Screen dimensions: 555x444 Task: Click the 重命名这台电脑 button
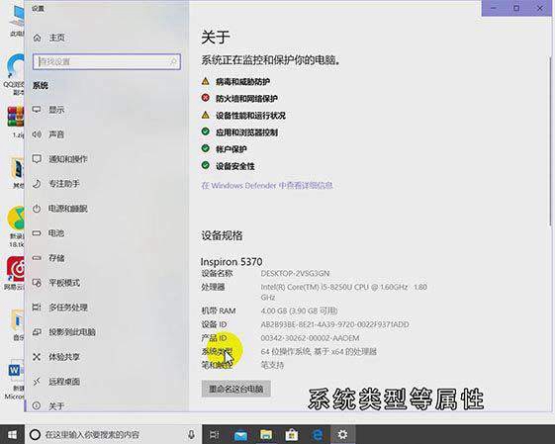(236, 389)
